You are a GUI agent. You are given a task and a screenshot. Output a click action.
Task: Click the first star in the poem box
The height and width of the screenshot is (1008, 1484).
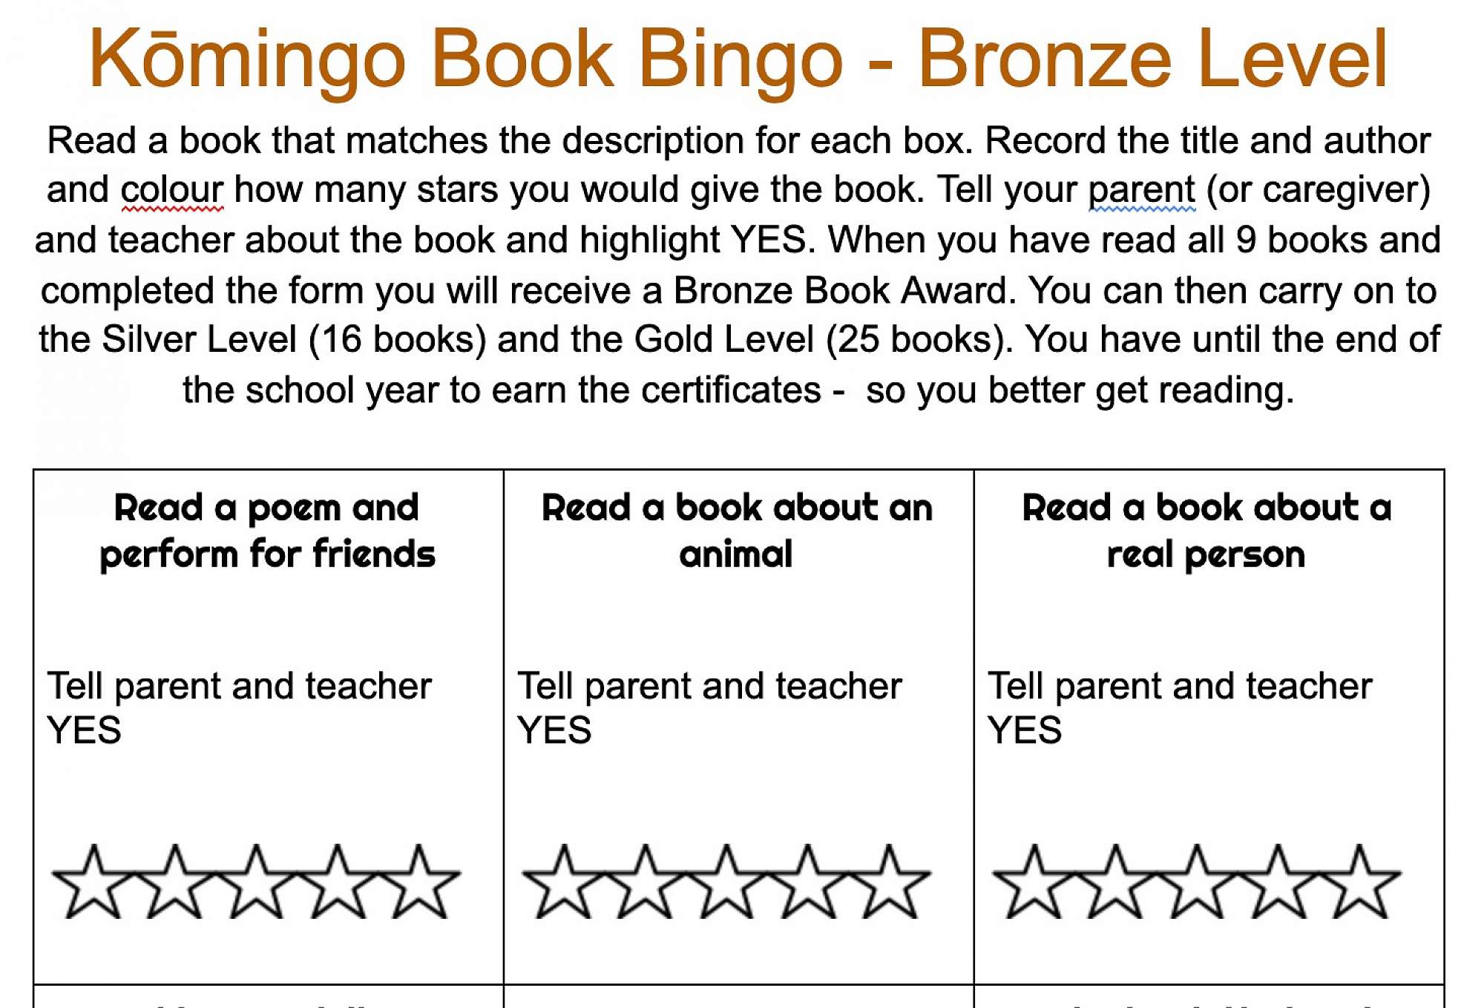tap(93, 885)
